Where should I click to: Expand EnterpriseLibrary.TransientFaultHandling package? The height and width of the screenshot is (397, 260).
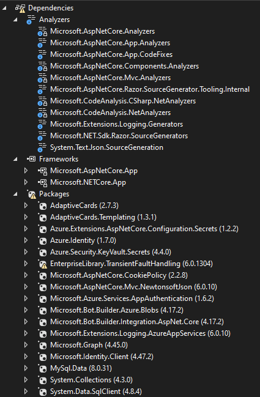[x=26, y=264]
